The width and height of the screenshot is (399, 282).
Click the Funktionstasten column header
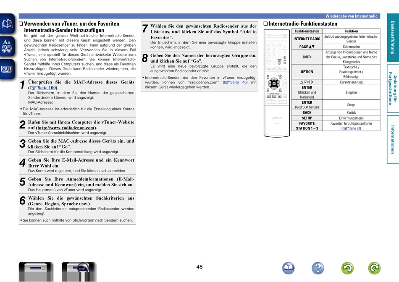point(307,31)
